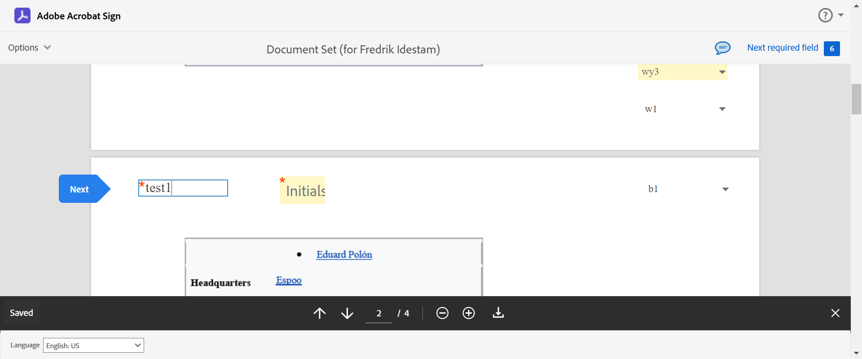Open the b1 dropdown

pos(687,189)
